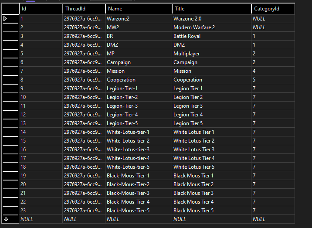Click the Title cell 'Multiplayer'
312x228 pixels.
tap(211, 54)
